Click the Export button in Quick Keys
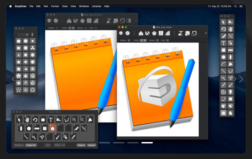252x159 pixels. pyautogui.click(x=81, y=145)
